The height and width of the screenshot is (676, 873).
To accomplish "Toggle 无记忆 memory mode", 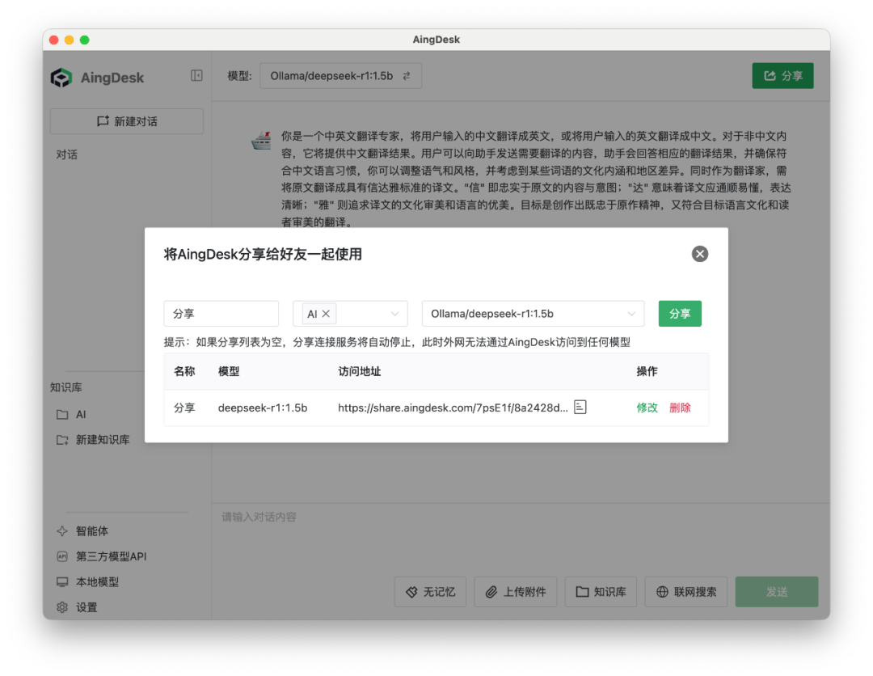I will point(430,591).
